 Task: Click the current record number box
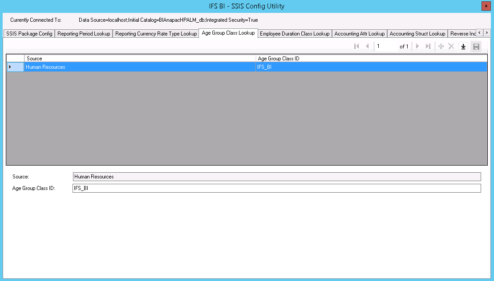pos(385,47)
